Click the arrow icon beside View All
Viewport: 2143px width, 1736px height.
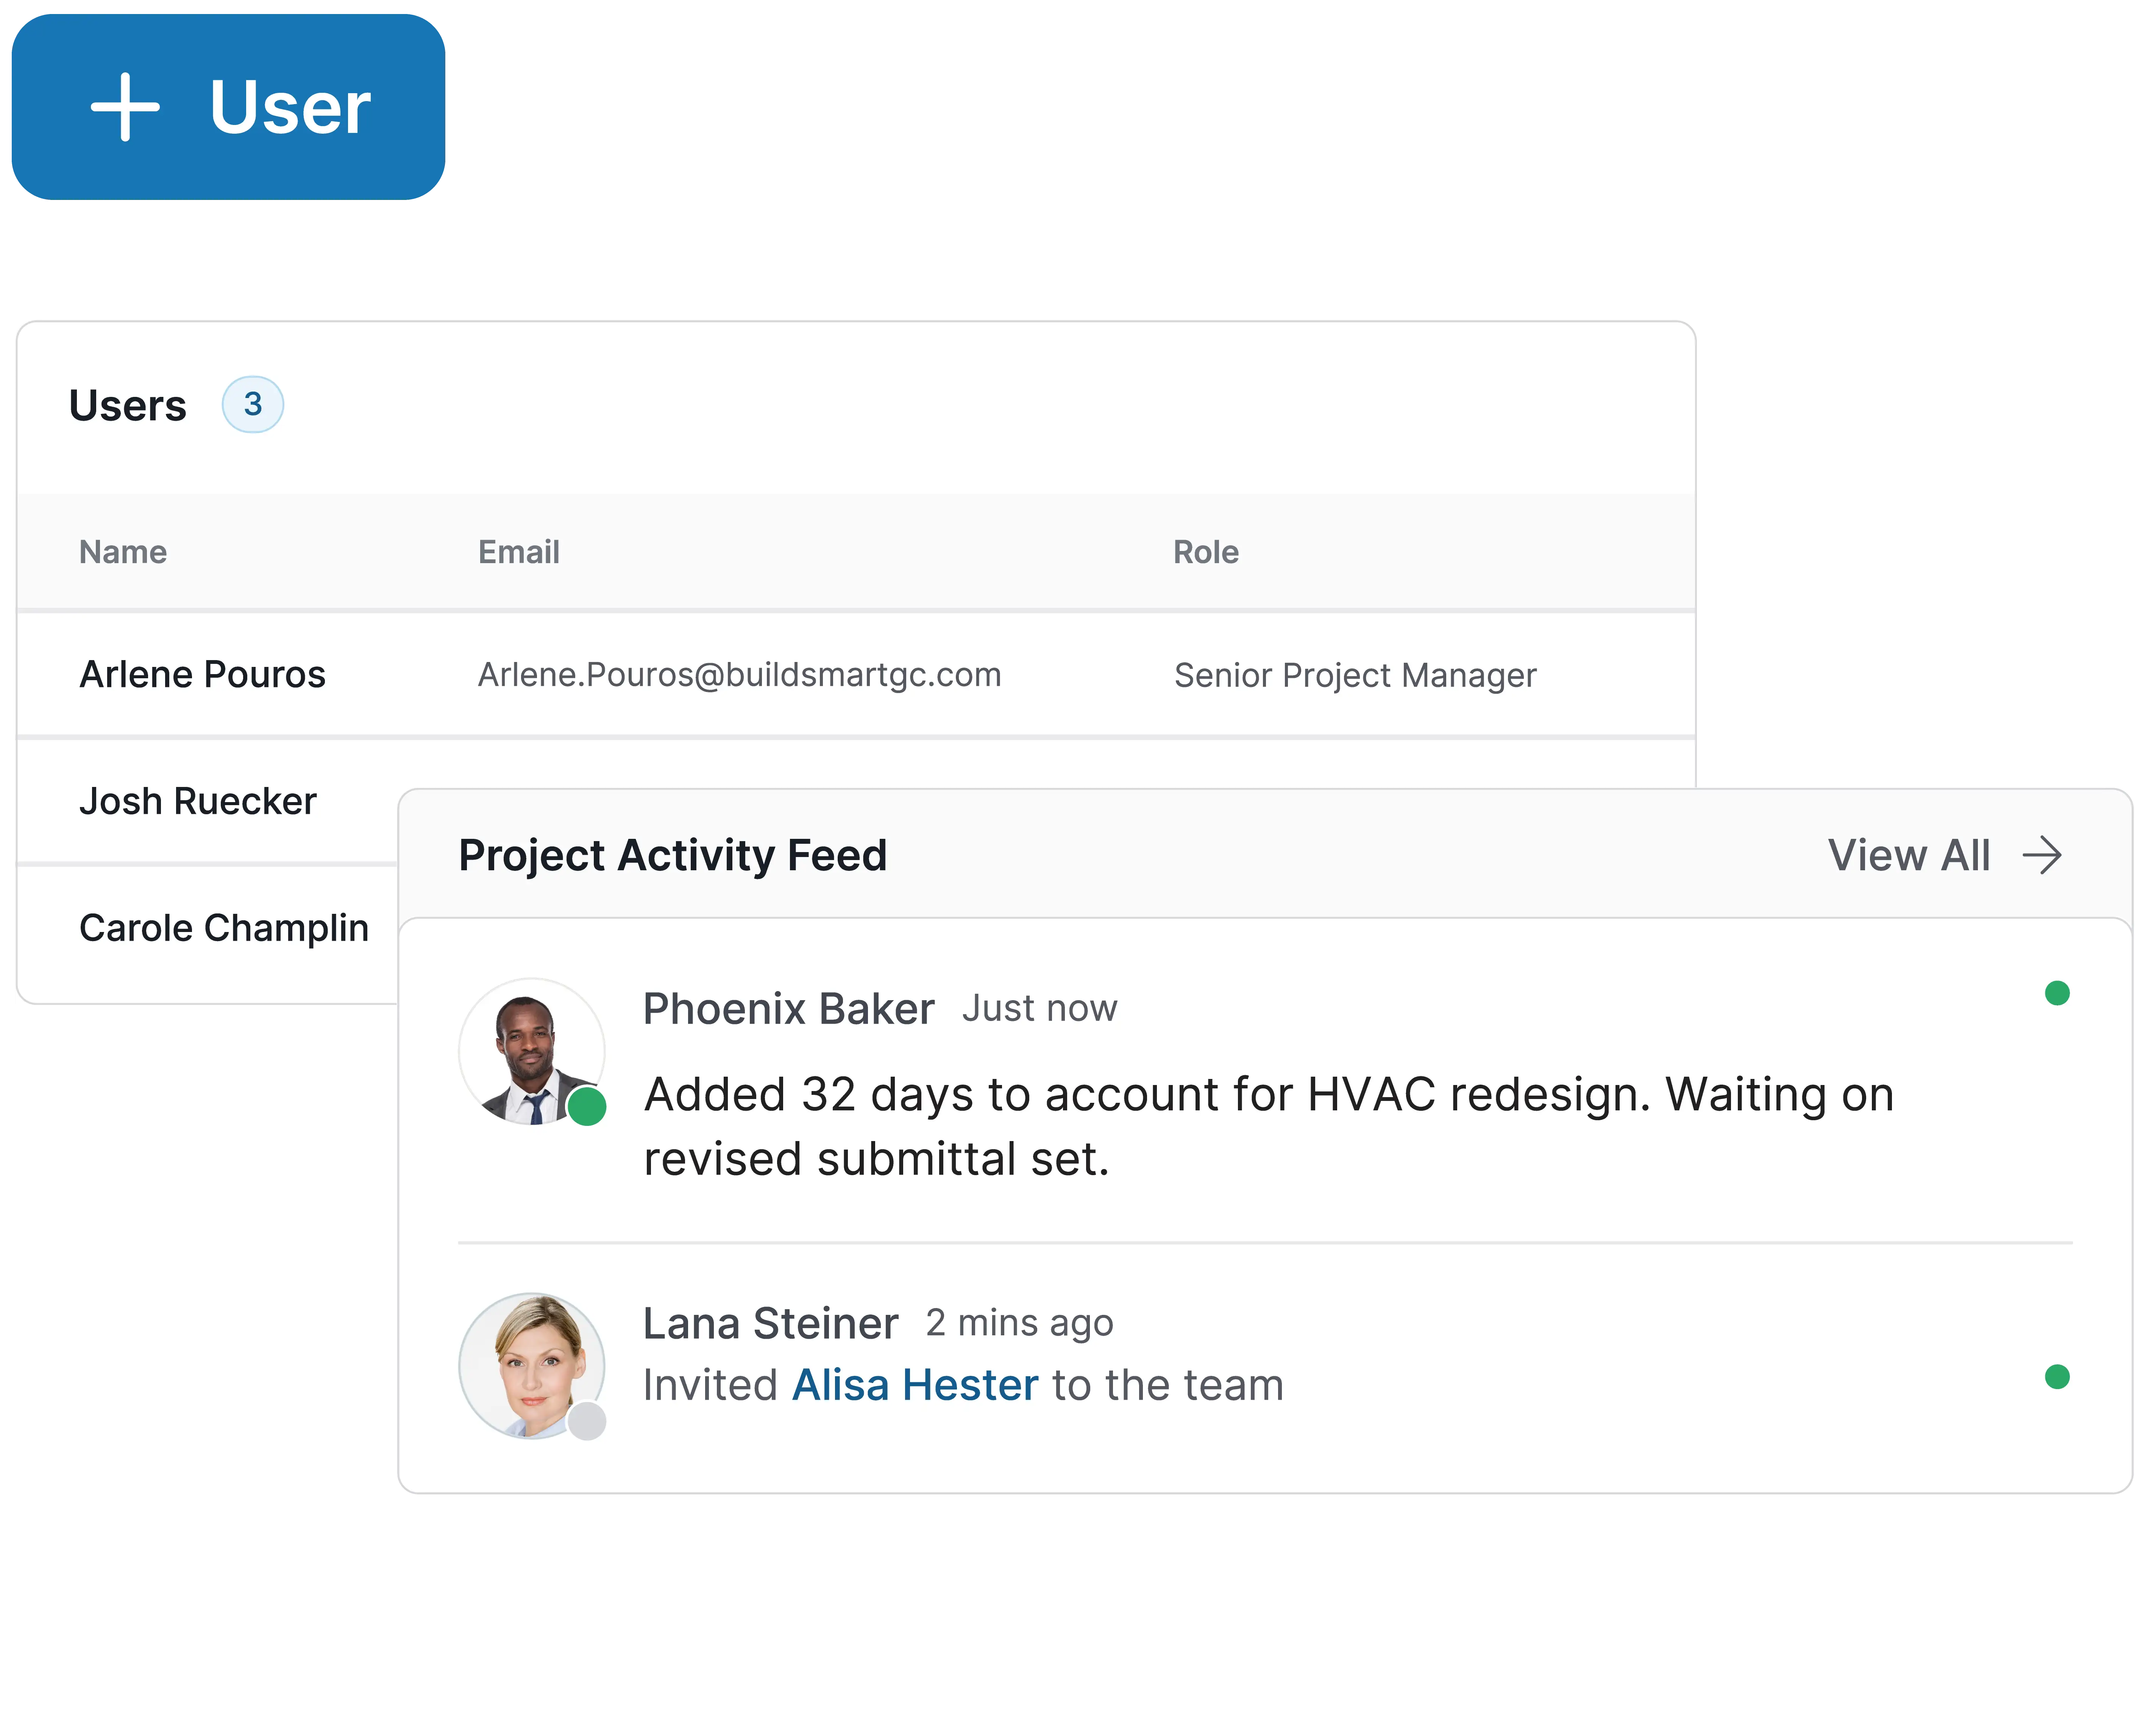(x=2042, y=855)
